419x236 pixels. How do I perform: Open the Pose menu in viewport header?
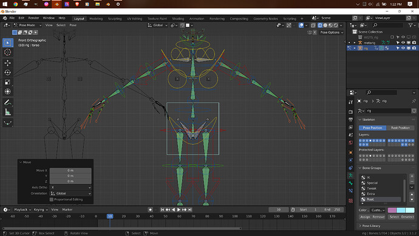(x=73, y=25)
